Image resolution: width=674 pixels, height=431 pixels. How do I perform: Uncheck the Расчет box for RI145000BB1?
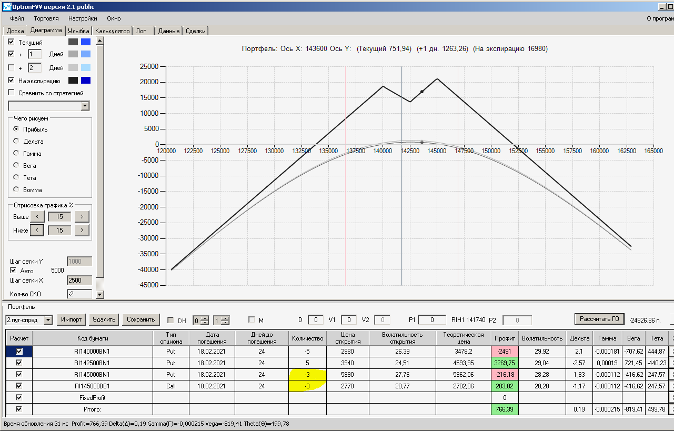(x=19, y=386)
